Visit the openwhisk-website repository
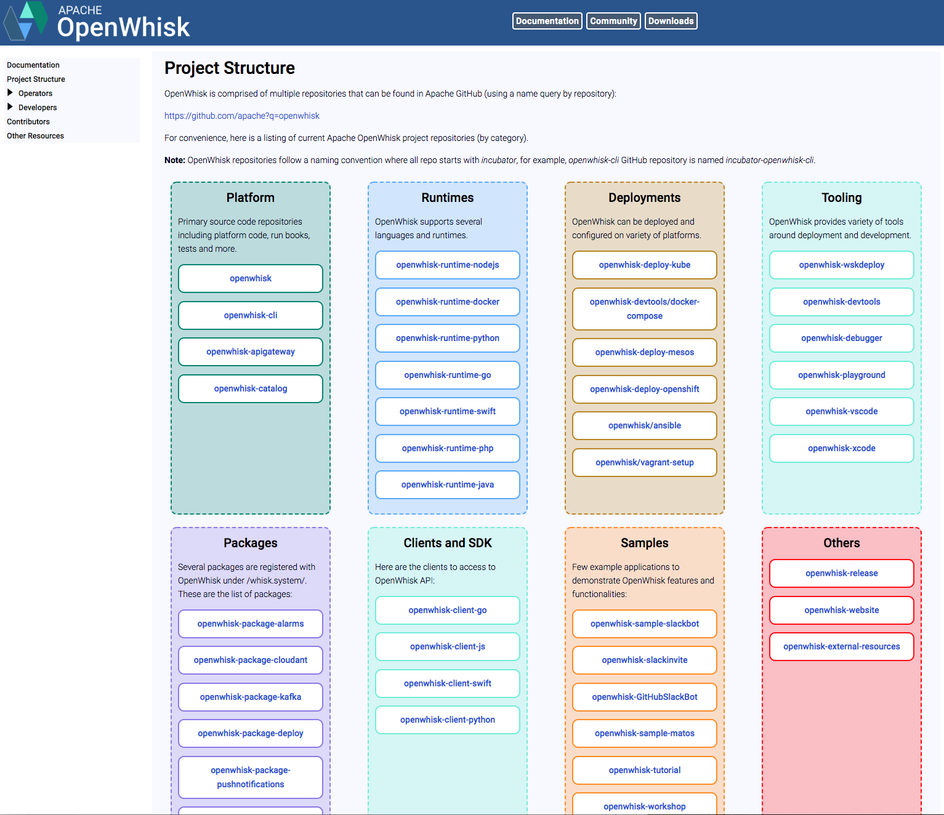 pyautogui.click(x=842, y=610)
